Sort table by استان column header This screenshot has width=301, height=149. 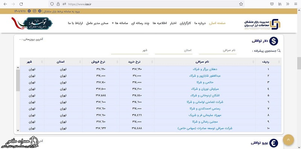click(63, 62)
